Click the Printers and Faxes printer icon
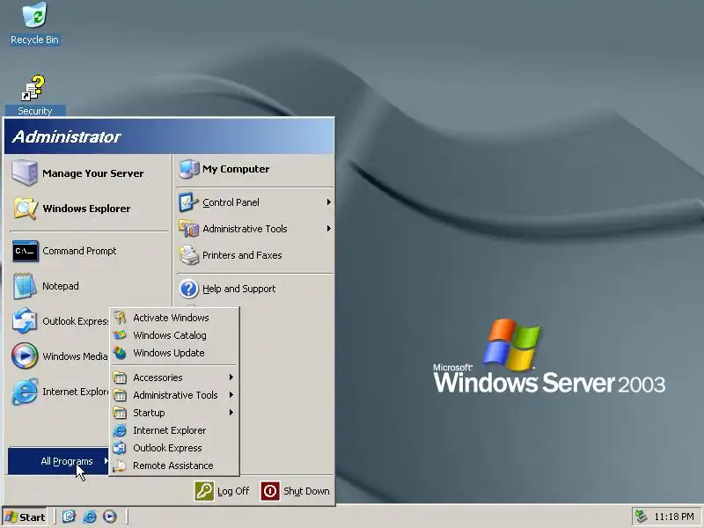The height and width of the screenshot is (528, 704). 188,255
